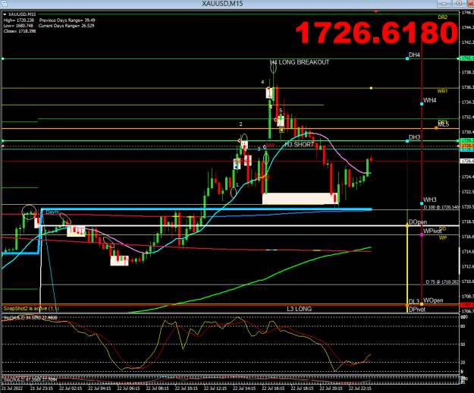Select the cyan dot at DH3 level

pos(407,141)
